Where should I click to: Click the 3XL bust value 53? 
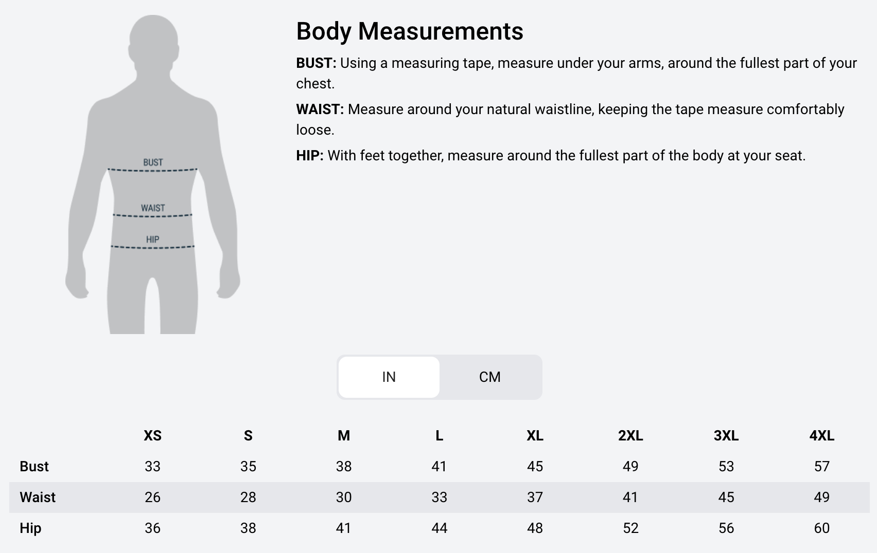click(x=726, y=467)
